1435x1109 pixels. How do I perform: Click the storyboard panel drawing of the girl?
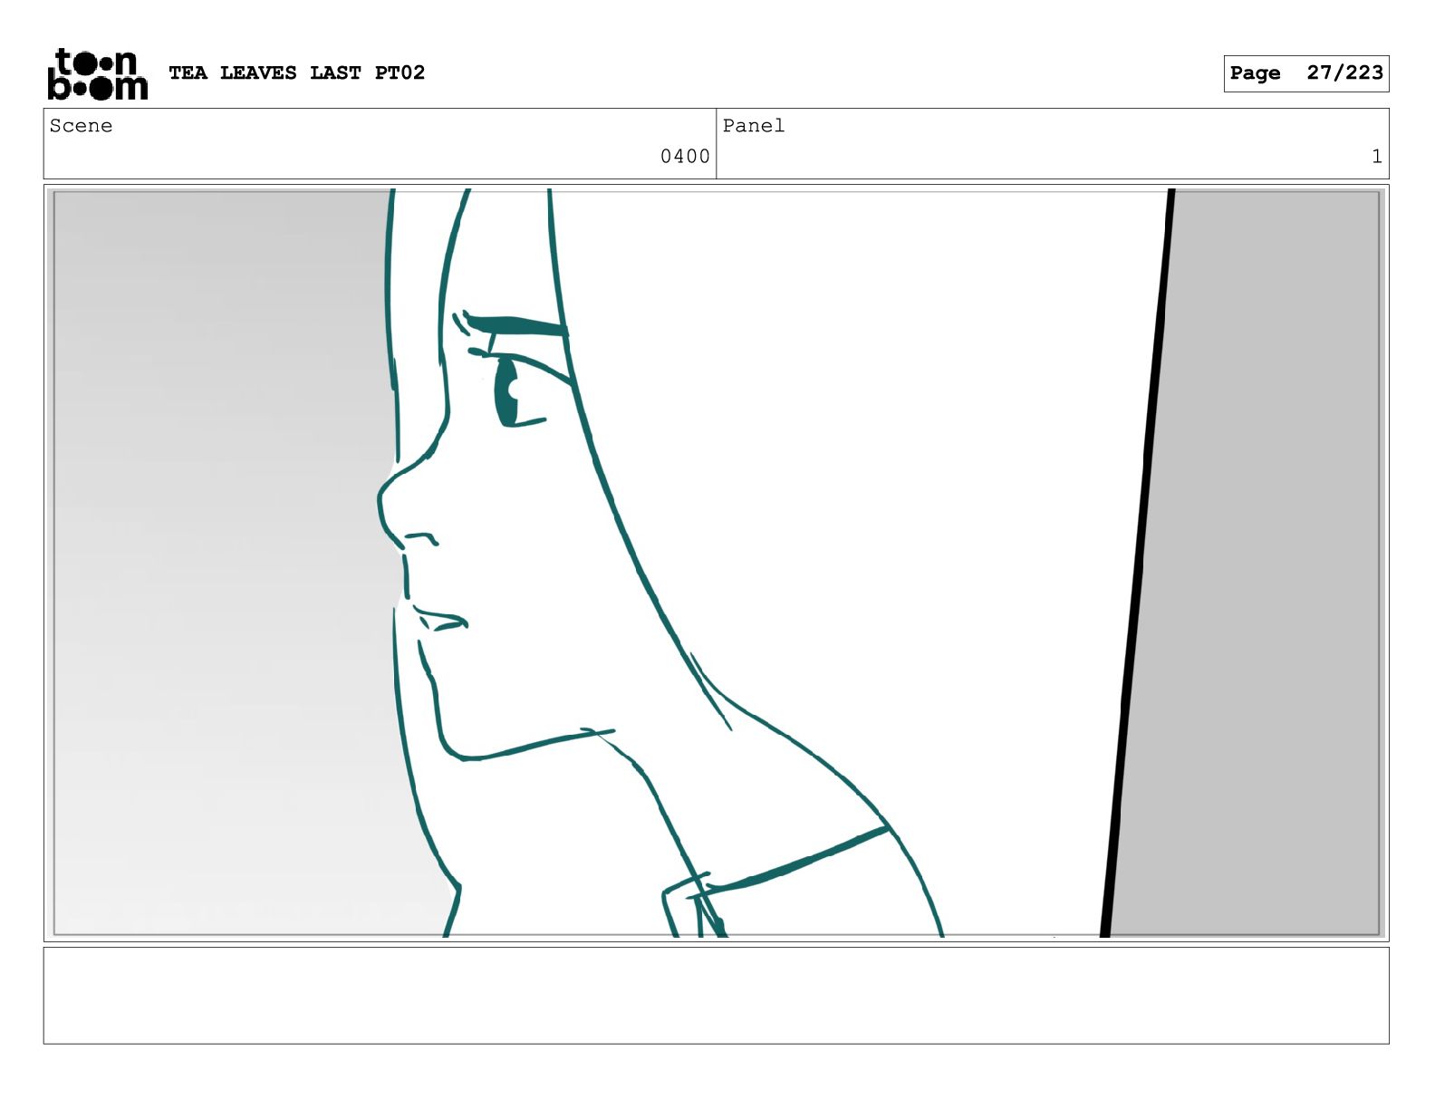click(716, 563)
